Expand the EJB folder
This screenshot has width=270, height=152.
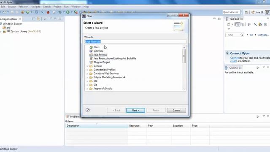87,81
